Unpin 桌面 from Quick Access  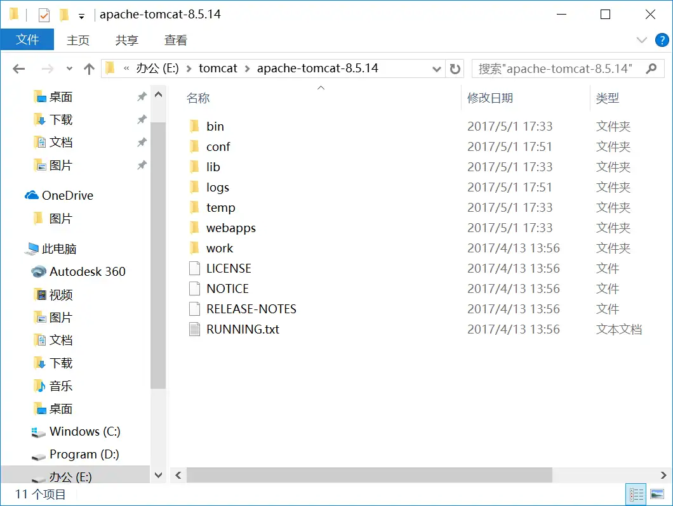142,97
